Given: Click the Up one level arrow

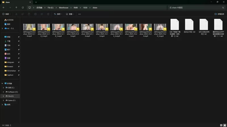Looking at the screenshot, I should coord(16,8).
